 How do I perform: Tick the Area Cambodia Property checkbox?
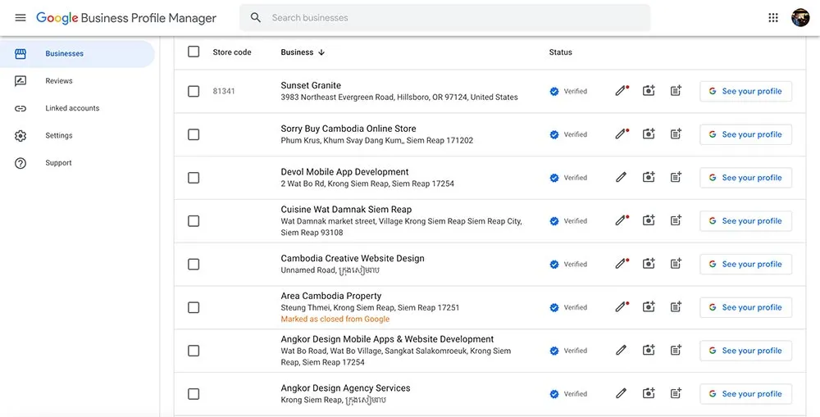pyautogui.click(x=194, y=307)
